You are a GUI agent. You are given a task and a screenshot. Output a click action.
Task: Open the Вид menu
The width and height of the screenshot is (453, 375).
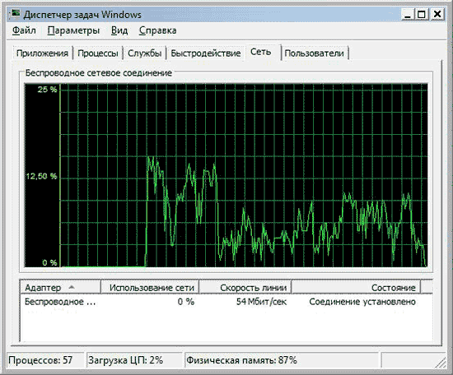tap(119, 30)
